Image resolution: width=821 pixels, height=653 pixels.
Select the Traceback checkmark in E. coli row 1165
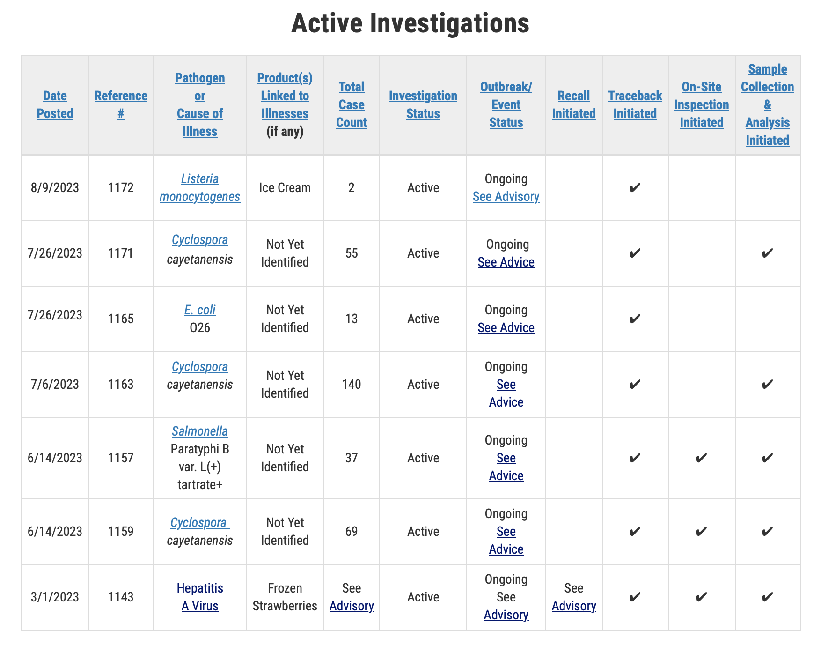point(635,319)
